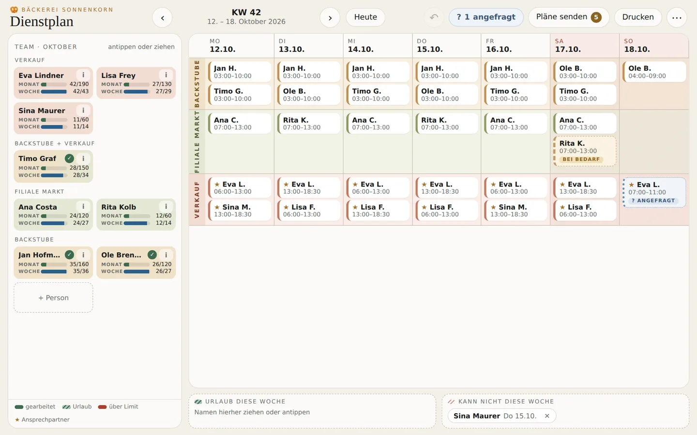Screen dimensions: 697x435
Task: Select Ole B. Sunday 04:00–09:00 shift
Action: click(654, 72)
